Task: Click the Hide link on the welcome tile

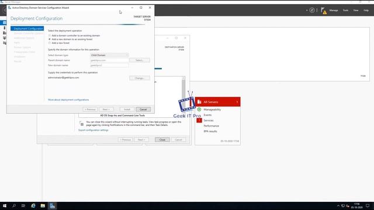Action: (x=363, y=76)
